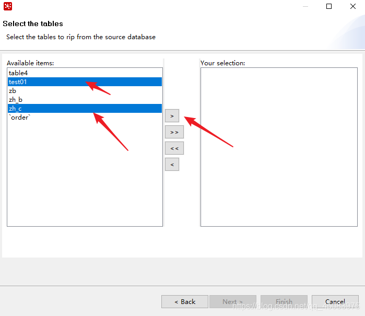Select the zh_b table entry
Screen dimensions: 365x316
[85, 99]
